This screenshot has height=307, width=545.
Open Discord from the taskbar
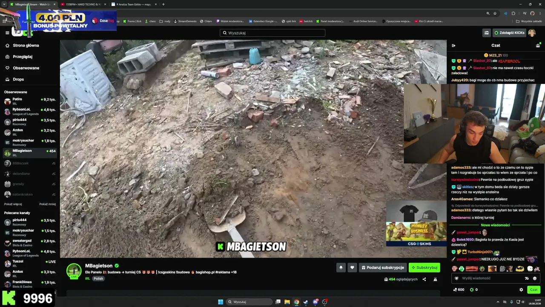pos(315,302)
